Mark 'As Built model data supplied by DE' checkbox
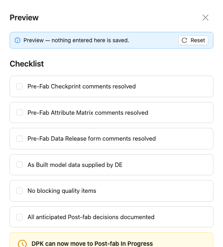Viewport: 223px width, 247px height. (20, 165)
